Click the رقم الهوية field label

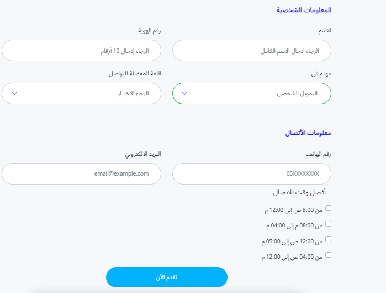pyautogui.click(x=149, y=31)
